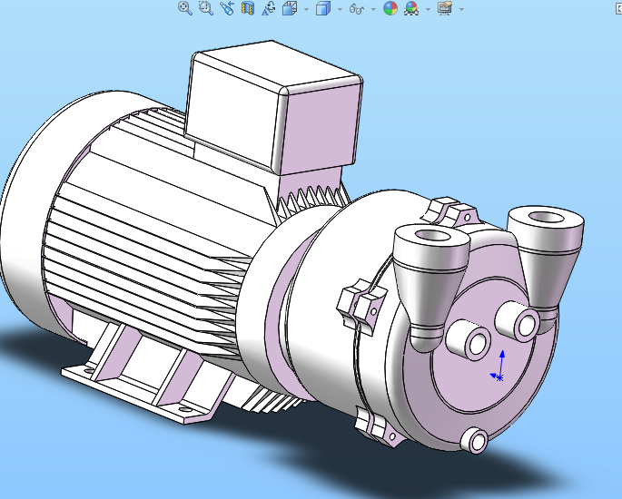Open the View Settings dropdown arrow
This screenshot has height=499, width=622.
coord(461,9)
